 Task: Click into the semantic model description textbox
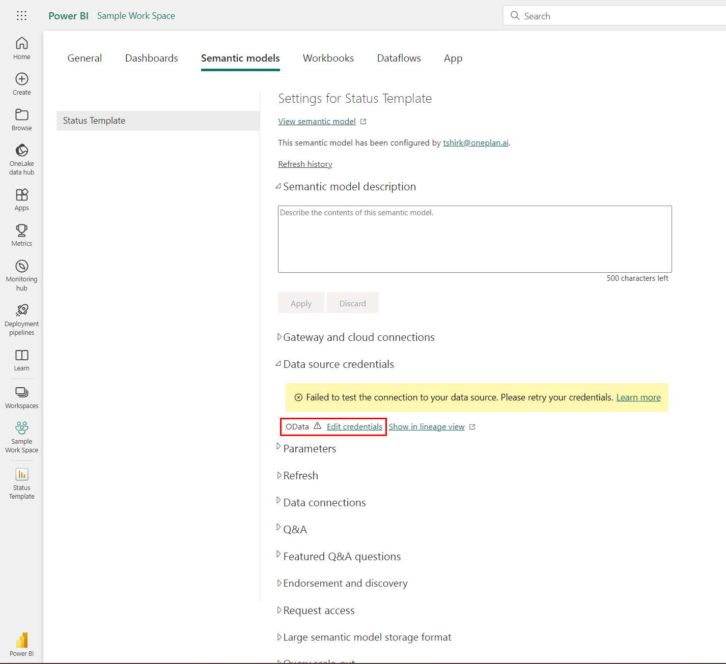coord(474,239)
